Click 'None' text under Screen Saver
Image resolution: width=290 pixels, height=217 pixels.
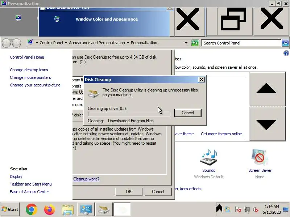tap(260, 177)
